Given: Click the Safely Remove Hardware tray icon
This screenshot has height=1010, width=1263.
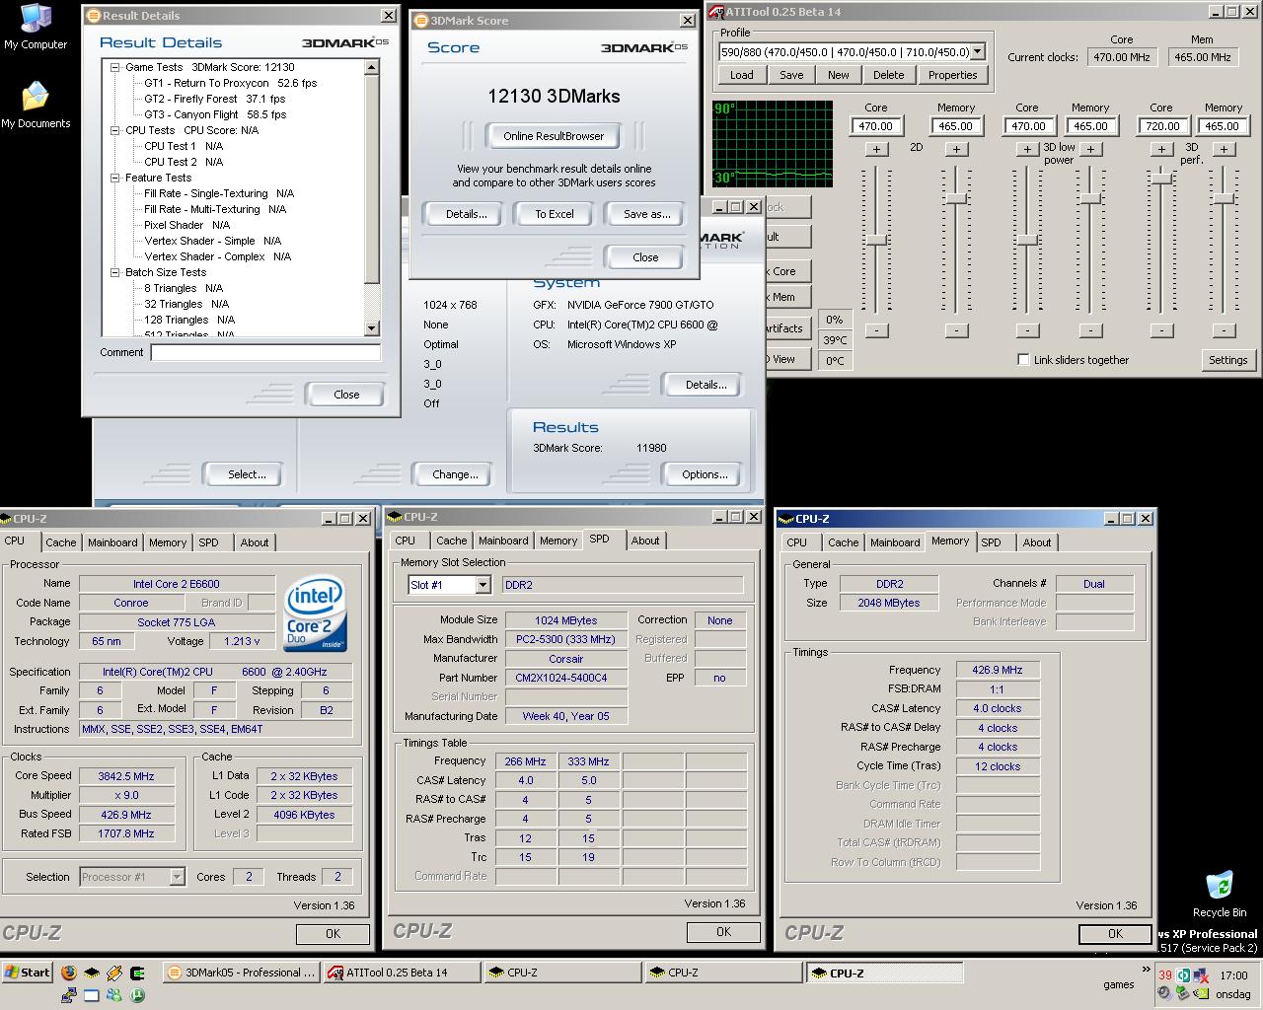Looking at the screenshot, I should point(1182,994).
